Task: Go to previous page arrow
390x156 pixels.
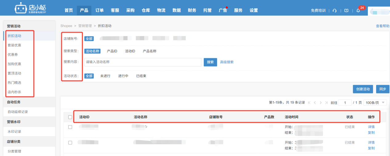Action: point(315,103)
